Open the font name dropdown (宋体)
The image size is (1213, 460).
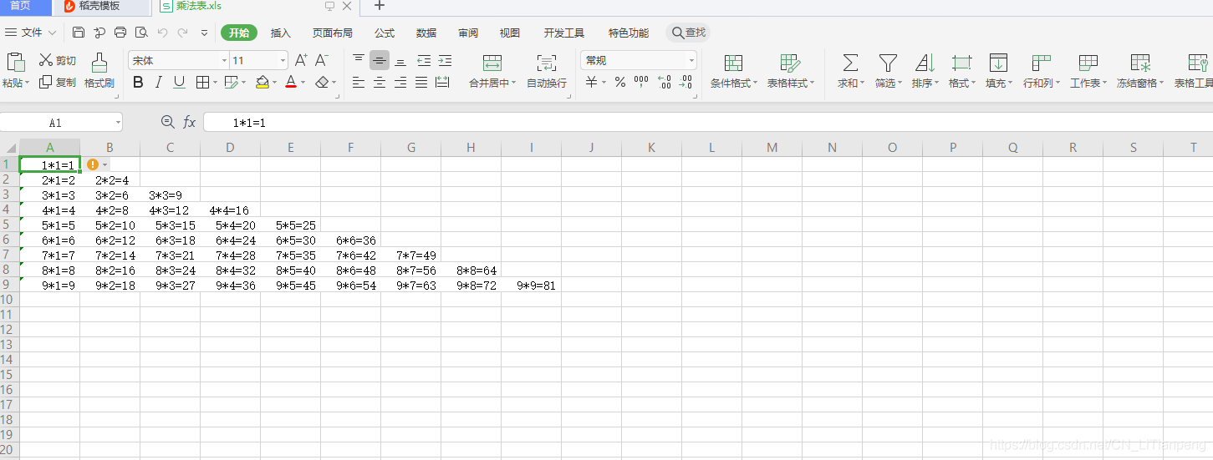224,60
